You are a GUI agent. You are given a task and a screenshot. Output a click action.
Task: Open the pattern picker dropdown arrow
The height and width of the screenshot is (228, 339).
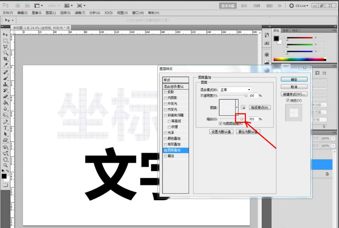tap(237, 107)
